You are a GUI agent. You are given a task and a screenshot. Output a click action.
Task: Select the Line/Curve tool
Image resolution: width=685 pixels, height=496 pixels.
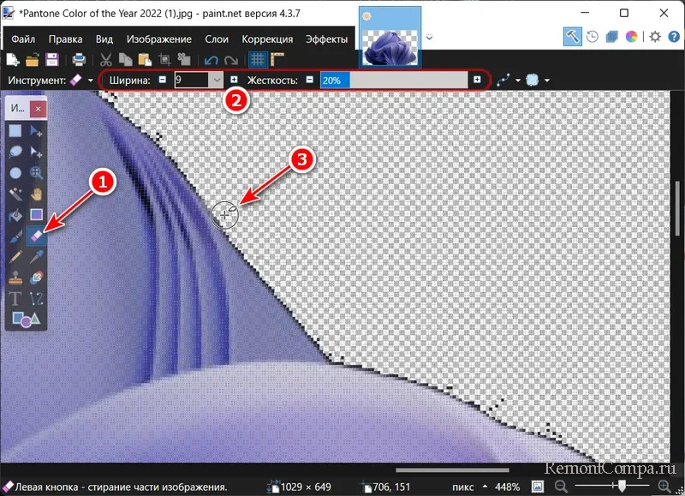(36, 299)
